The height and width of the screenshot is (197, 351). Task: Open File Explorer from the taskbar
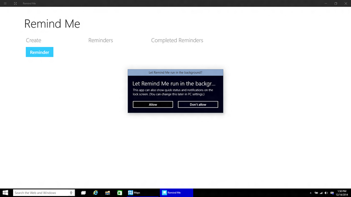click(x=108, y=192)
